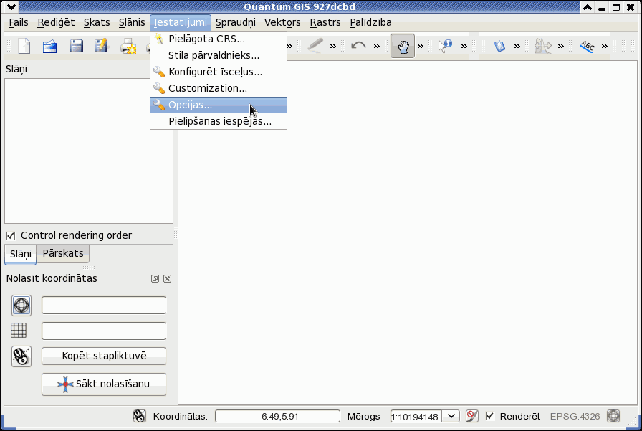This screenshot has height=431, width=642.
Task: Open the window menu arrow in title bar
Action: click(x=11, y=6)
